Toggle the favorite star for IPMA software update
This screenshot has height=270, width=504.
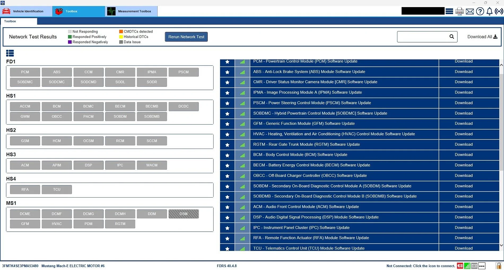point(227,93)
